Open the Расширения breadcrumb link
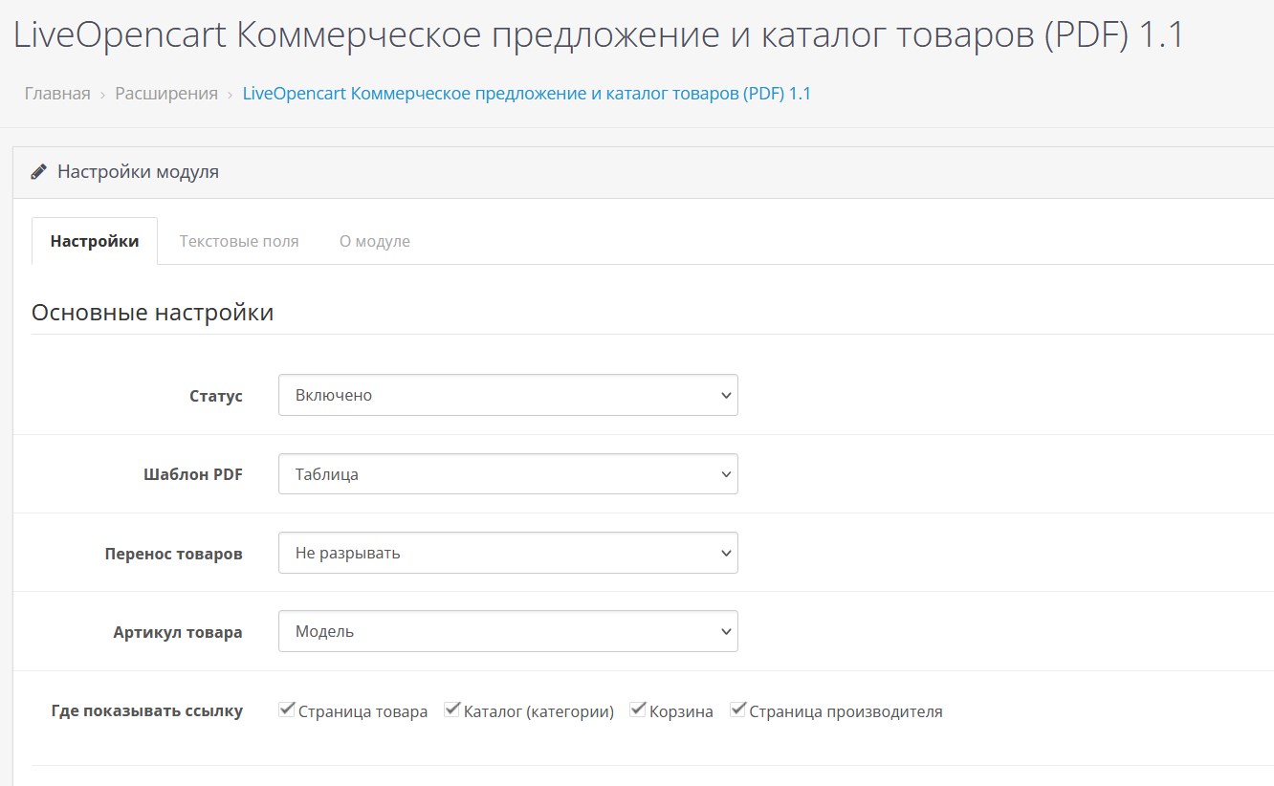 pos(166,94)
